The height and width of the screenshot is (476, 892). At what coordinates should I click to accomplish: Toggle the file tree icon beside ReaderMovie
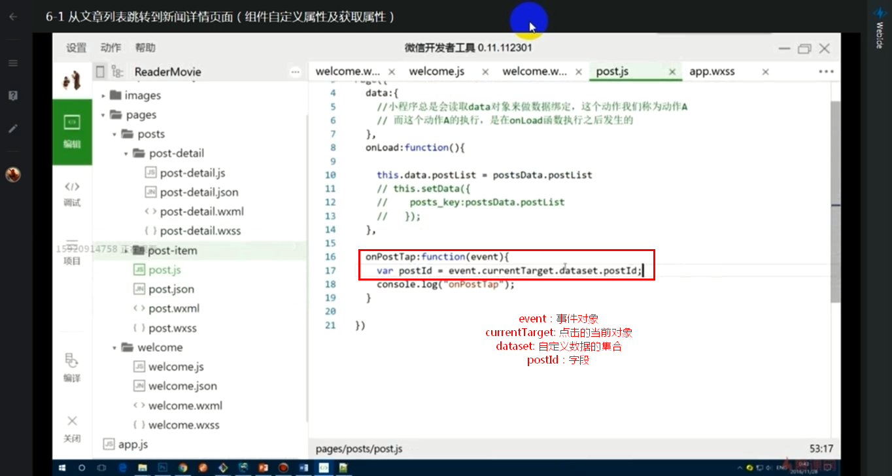118,71
